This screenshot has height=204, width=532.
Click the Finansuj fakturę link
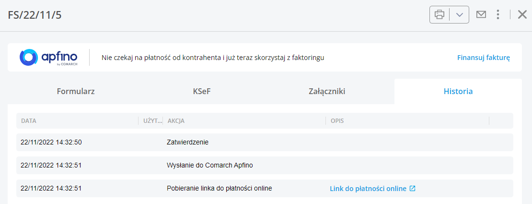click(x=484, y=58)
